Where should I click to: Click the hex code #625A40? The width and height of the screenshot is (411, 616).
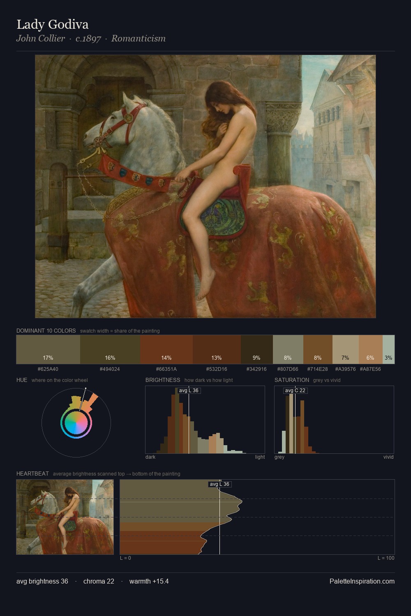pyautogui.click(x=48, y=369)
